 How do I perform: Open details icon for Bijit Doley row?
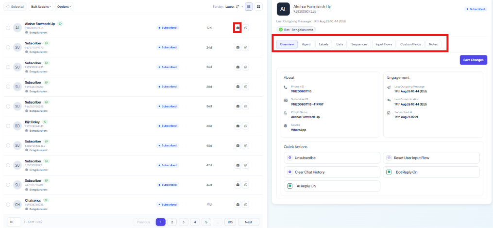[x=238, y=126]
